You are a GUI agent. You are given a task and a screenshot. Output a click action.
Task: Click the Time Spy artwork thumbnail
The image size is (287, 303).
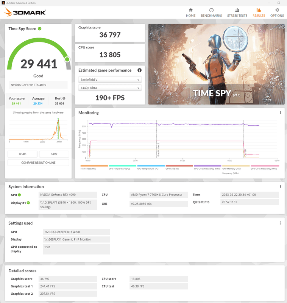pos(216,64)
